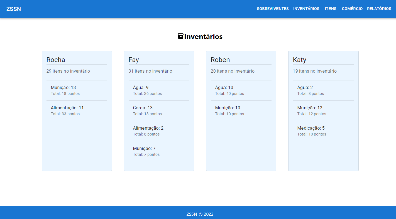Click Katy's 'Medicação: 5' item
The height and width of the screenshot is (219, 396).
[311, 128]
